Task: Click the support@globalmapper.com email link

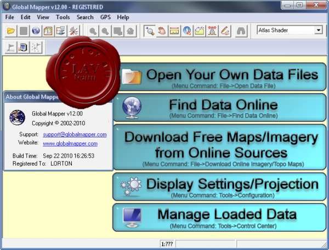Action: (x=75, y=135)
